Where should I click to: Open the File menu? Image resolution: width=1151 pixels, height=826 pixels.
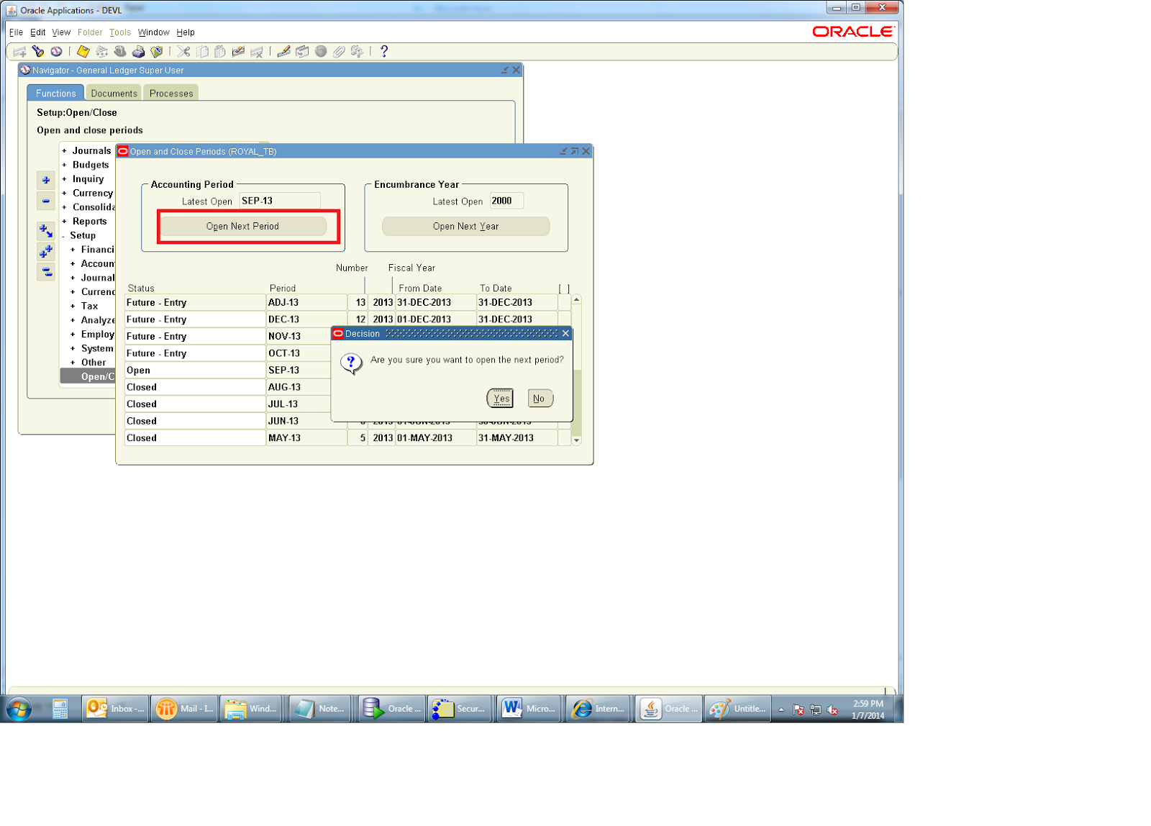tap(16, 32)
